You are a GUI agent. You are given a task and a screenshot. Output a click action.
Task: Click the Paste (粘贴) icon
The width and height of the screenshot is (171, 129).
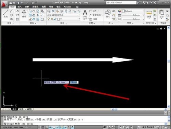pos(161,14)
